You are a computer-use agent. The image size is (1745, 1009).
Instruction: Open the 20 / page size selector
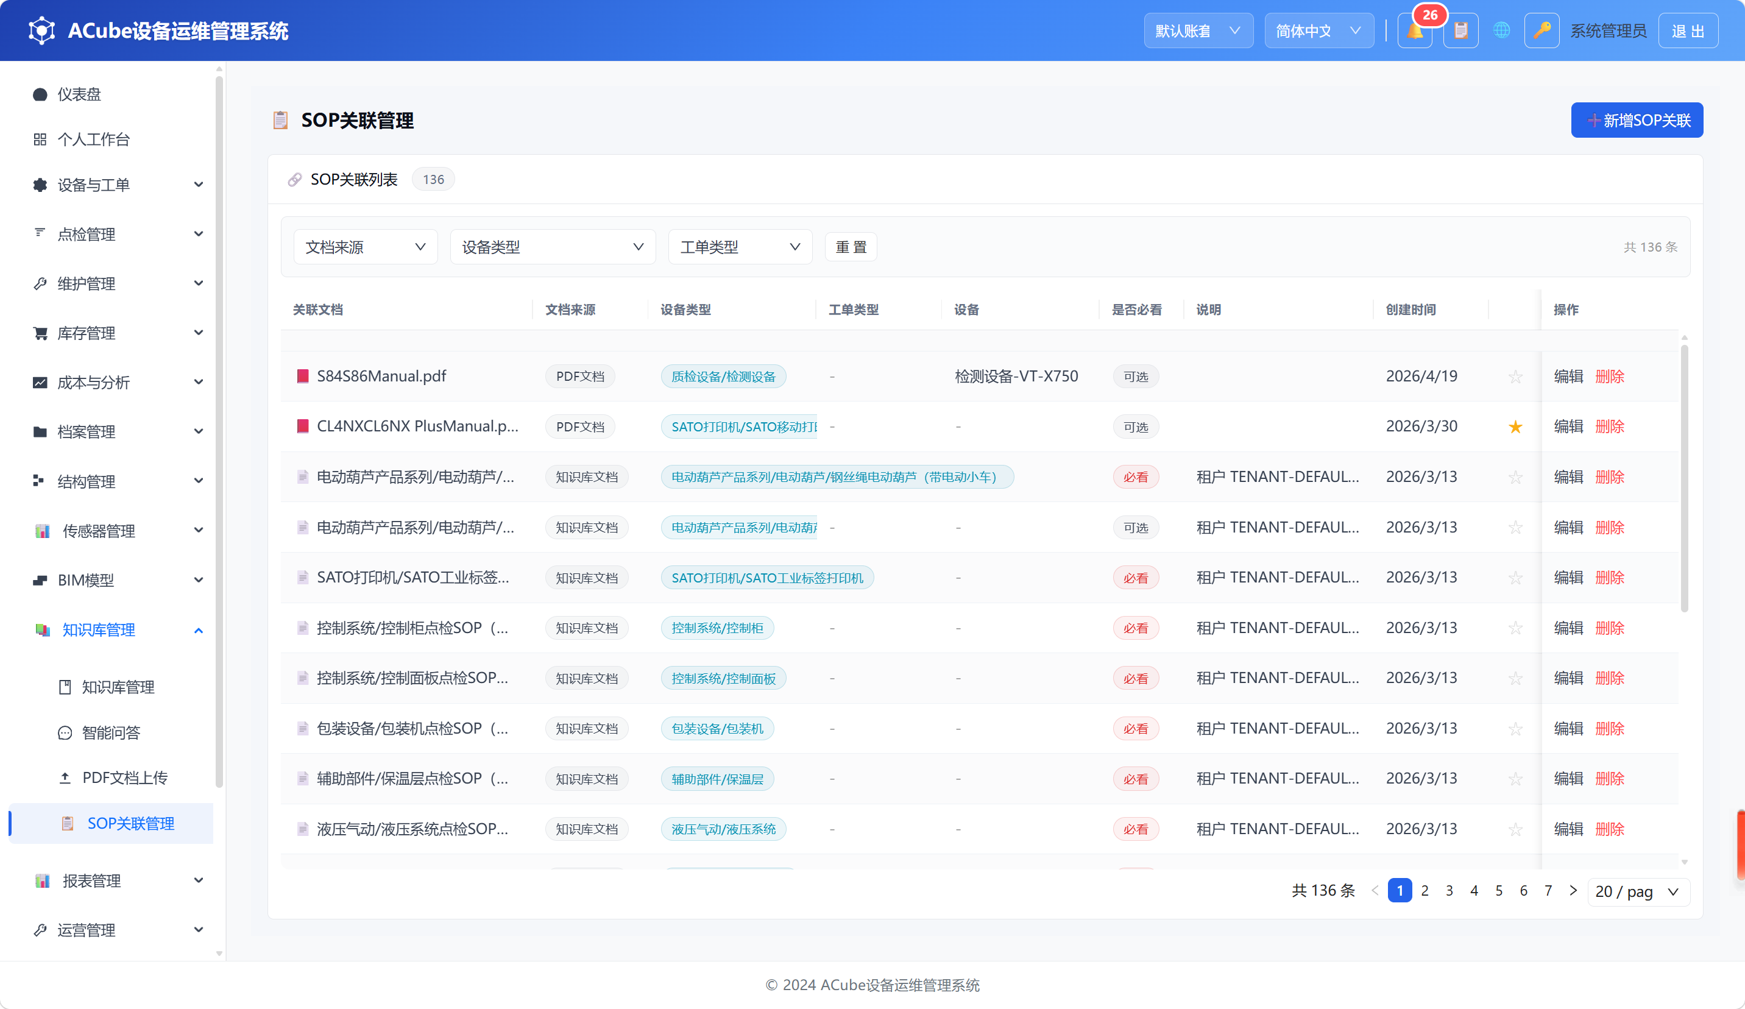(1638, 891)
